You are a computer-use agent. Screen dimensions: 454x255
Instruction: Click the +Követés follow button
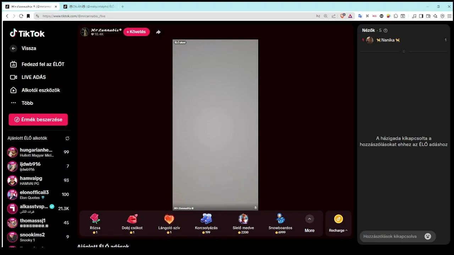(137, 32)
